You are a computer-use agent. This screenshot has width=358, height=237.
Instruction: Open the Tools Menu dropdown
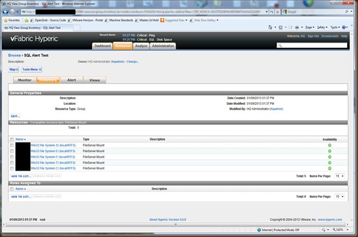(x=32, y=69)
